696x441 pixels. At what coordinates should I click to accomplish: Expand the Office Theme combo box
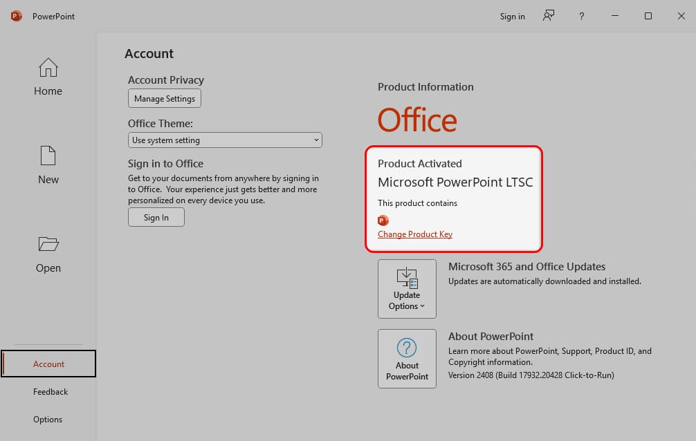pyautogui.click(x=225, y=140)
